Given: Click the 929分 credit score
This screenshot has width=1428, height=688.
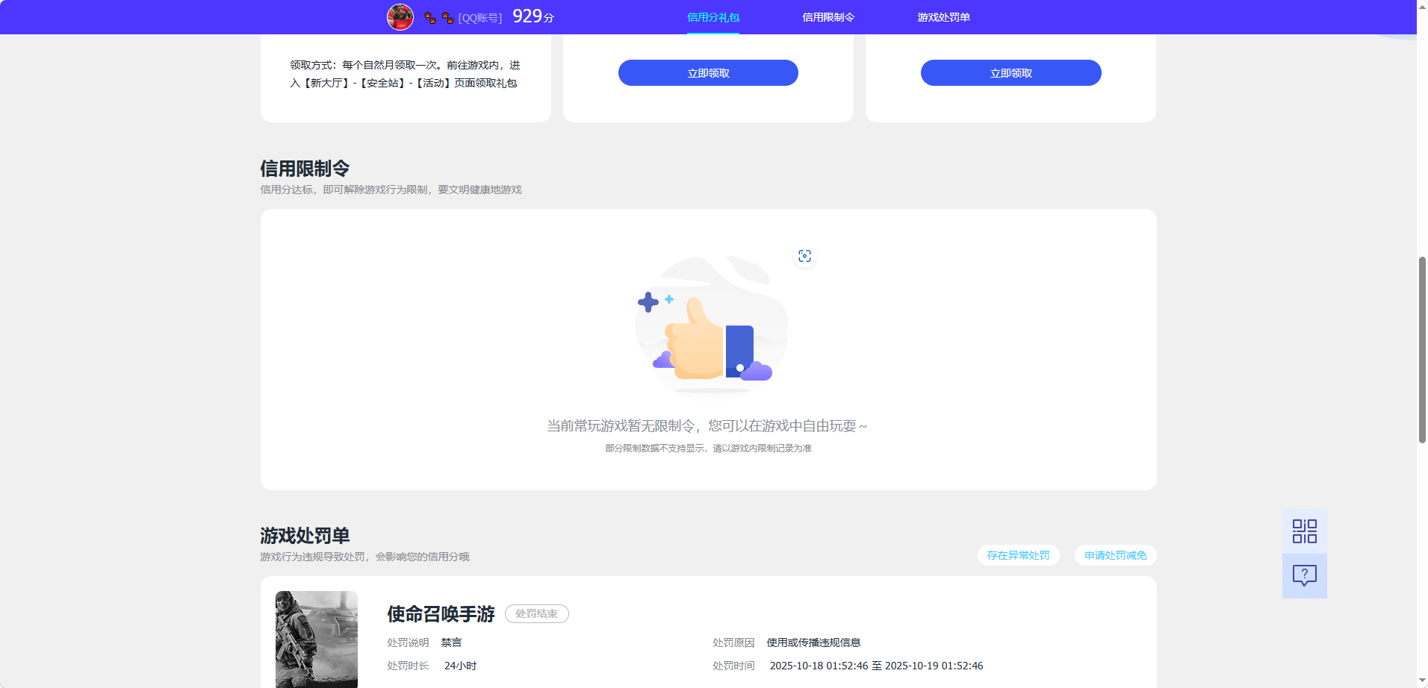Looking at the screenshot, I should tap(533, 16).
